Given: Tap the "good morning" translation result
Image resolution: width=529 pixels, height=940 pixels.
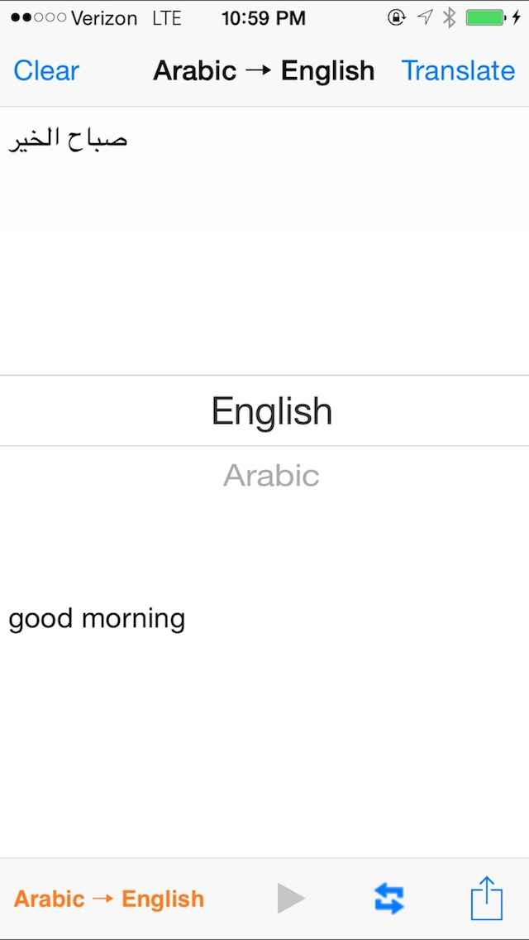Looking at the screenshot, I should click(x=97, y=619).
